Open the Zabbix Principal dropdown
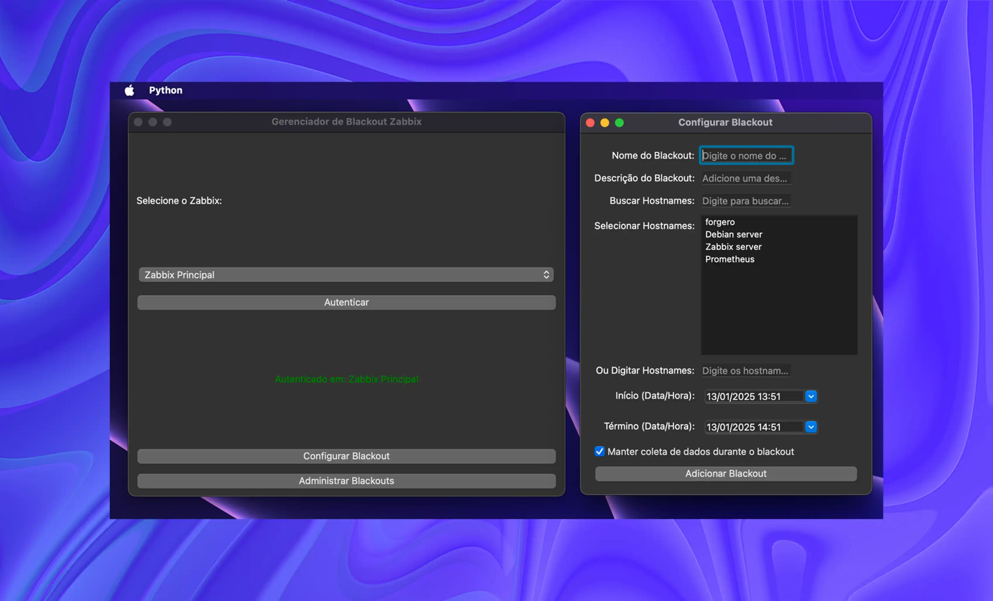Viewport: 993px width, 601px height. coord(346,275)
